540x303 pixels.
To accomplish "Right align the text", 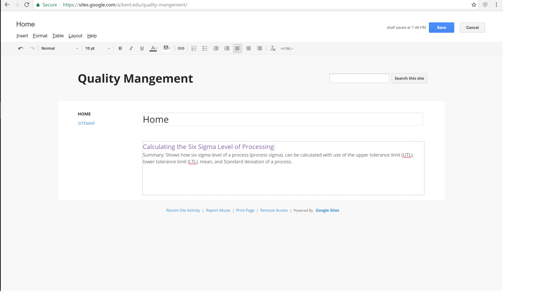I will click(x=259, y=48).
